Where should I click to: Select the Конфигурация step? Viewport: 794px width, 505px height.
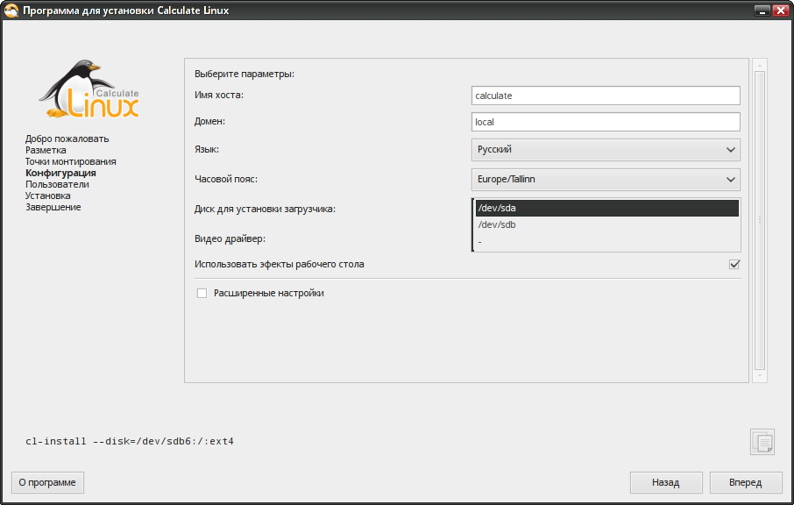point(60,174)
